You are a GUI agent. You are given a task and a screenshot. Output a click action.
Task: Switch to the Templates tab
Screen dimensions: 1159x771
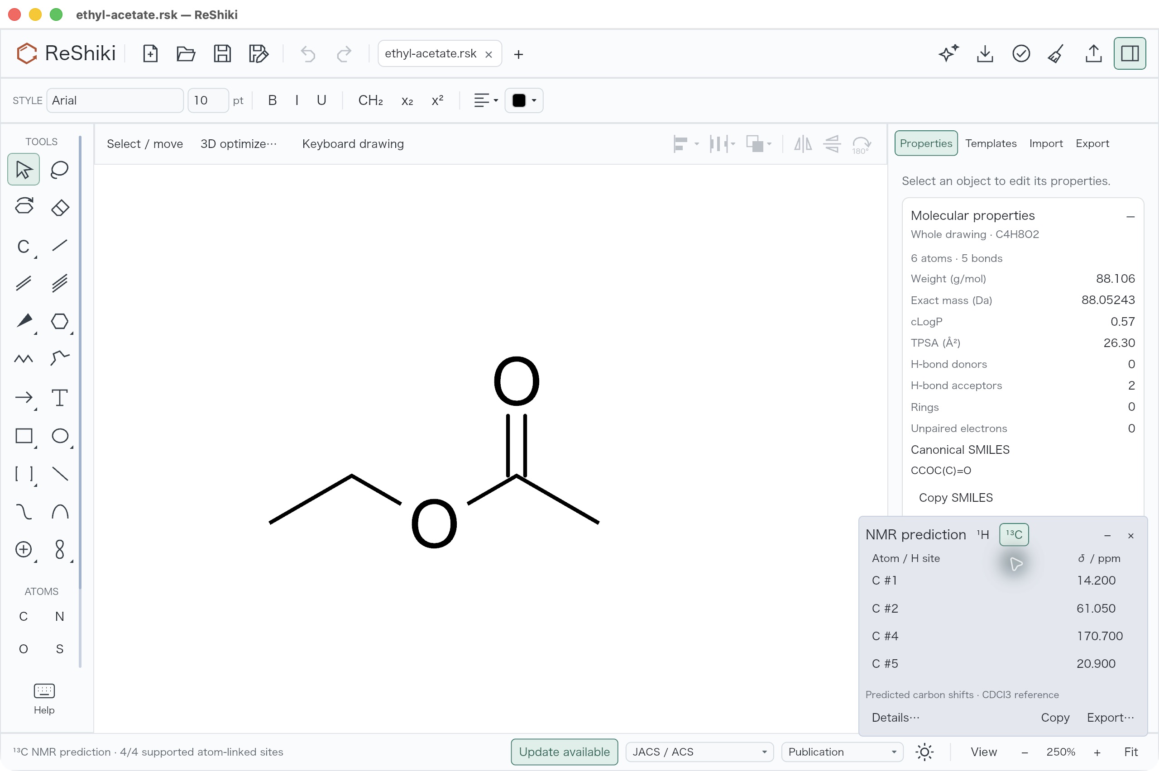991,143
